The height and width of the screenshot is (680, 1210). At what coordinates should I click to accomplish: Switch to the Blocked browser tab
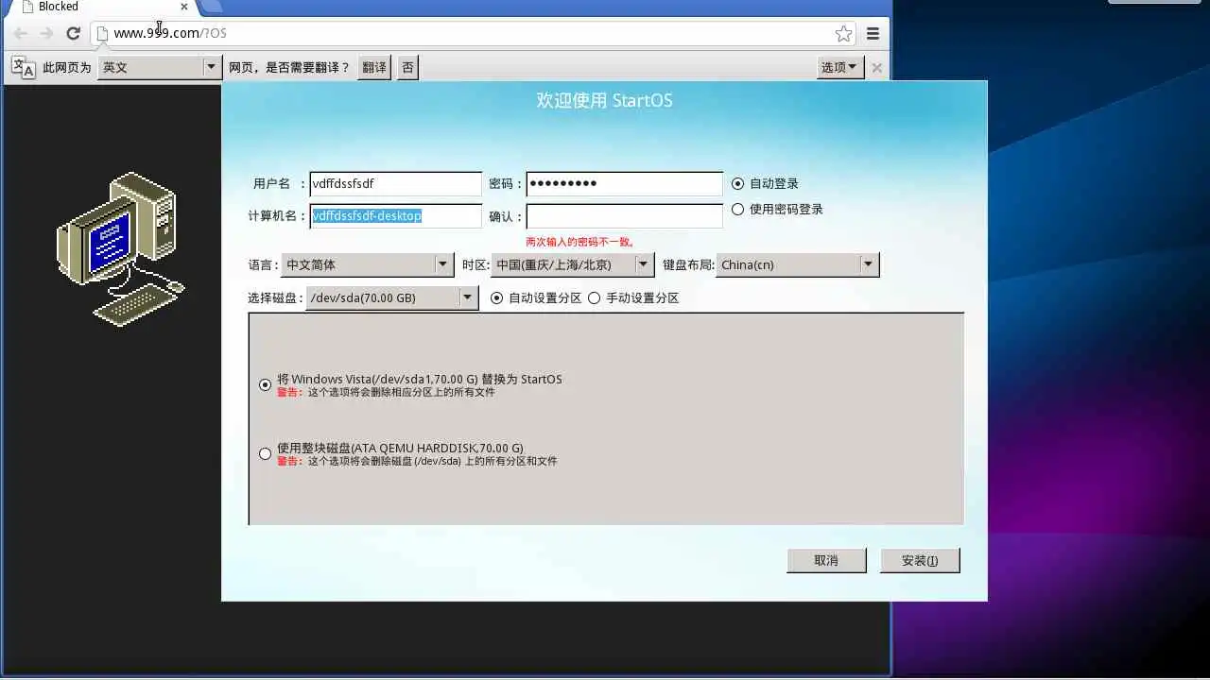click(x=104, y=8)
